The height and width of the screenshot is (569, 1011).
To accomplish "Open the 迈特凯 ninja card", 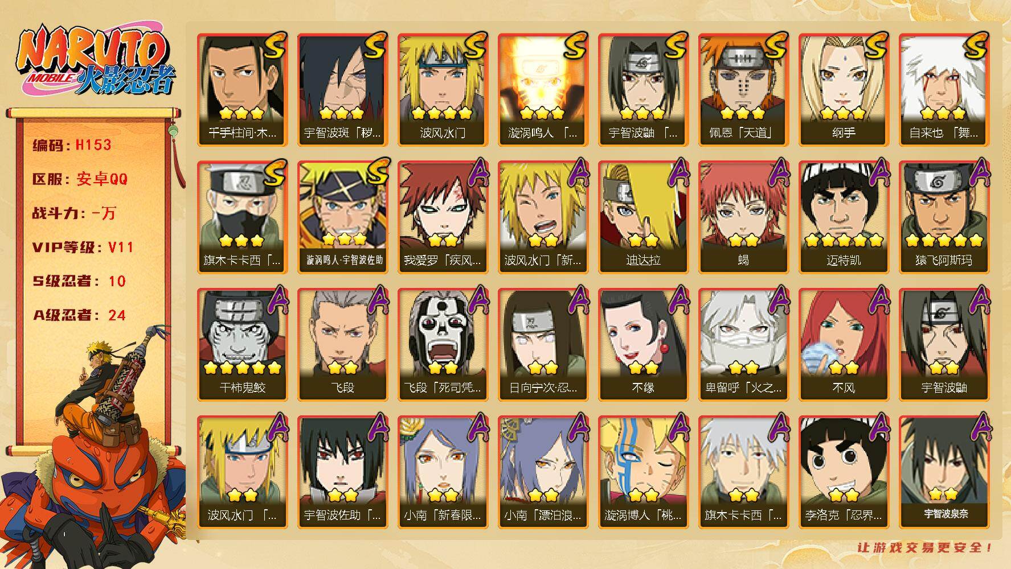I will pyautogui.click(x=844, y=217).
